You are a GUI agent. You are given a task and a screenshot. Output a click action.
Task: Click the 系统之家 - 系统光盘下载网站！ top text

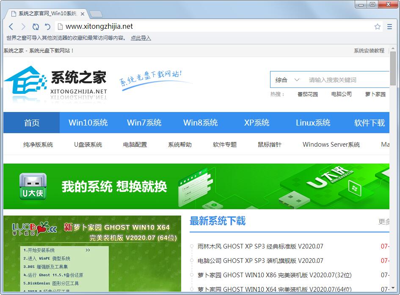pyautogui.click(x=39, y=51)
